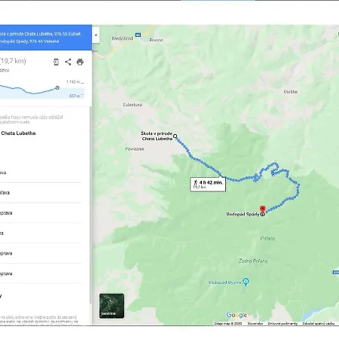Collapse the side panel arrow
Screen dimensions: 339x339
(96, 35)
